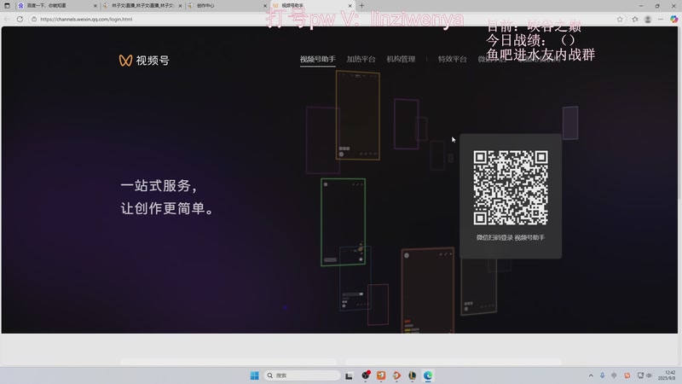Switch to the 林子文直播 browser tab
The width and height of the screenshot is (682, 384).
(141, 6)
